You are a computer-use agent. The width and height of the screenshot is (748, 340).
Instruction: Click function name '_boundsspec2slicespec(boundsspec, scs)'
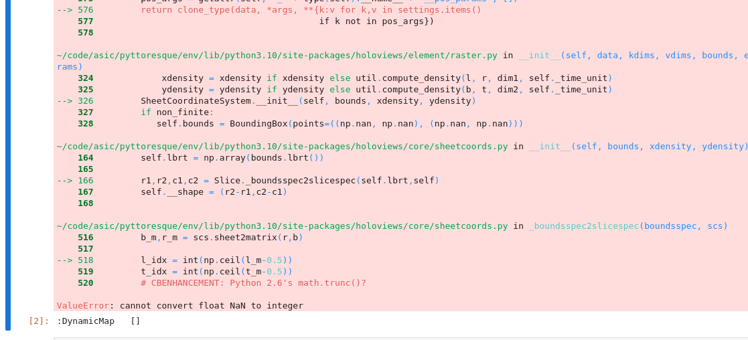click(x=628, y=226)
